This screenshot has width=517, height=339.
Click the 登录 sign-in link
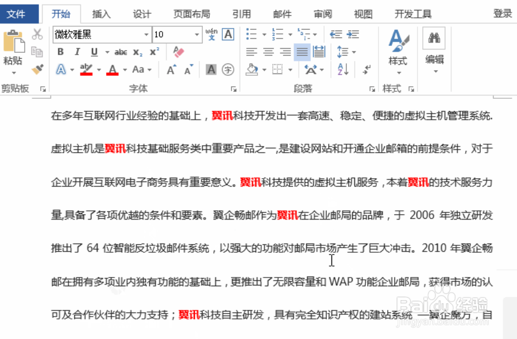[503, 14]
